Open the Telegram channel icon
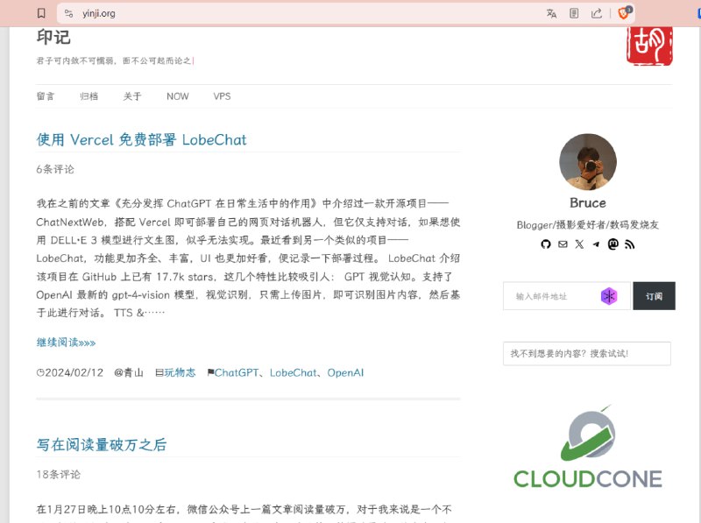 point(596,244)
